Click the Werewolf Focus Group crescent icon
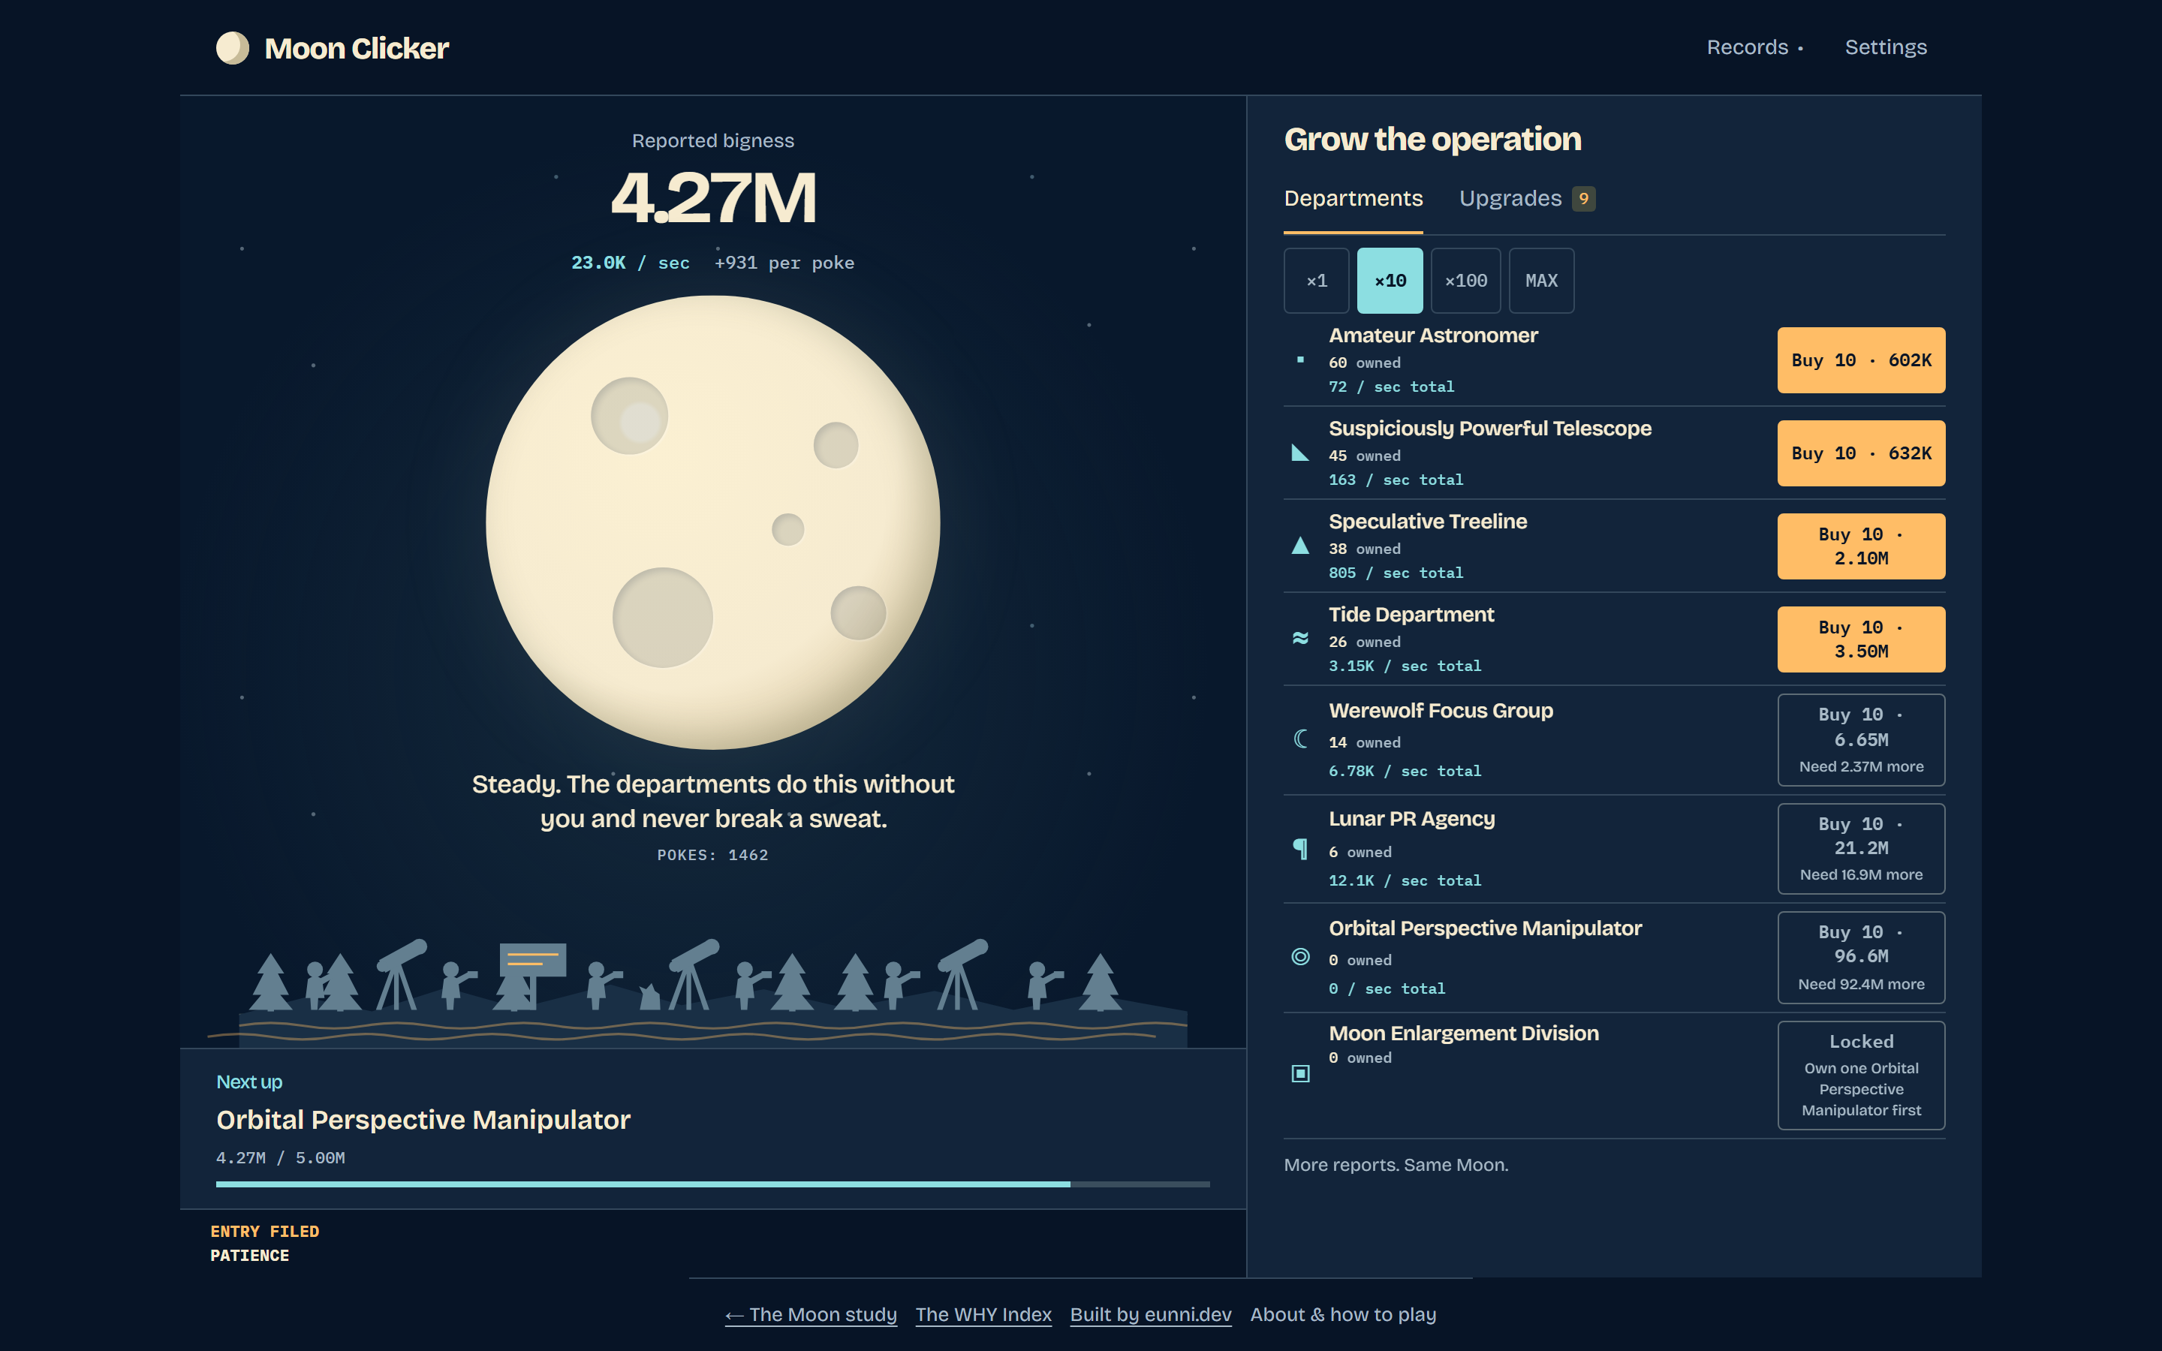 coord(1301,739)
